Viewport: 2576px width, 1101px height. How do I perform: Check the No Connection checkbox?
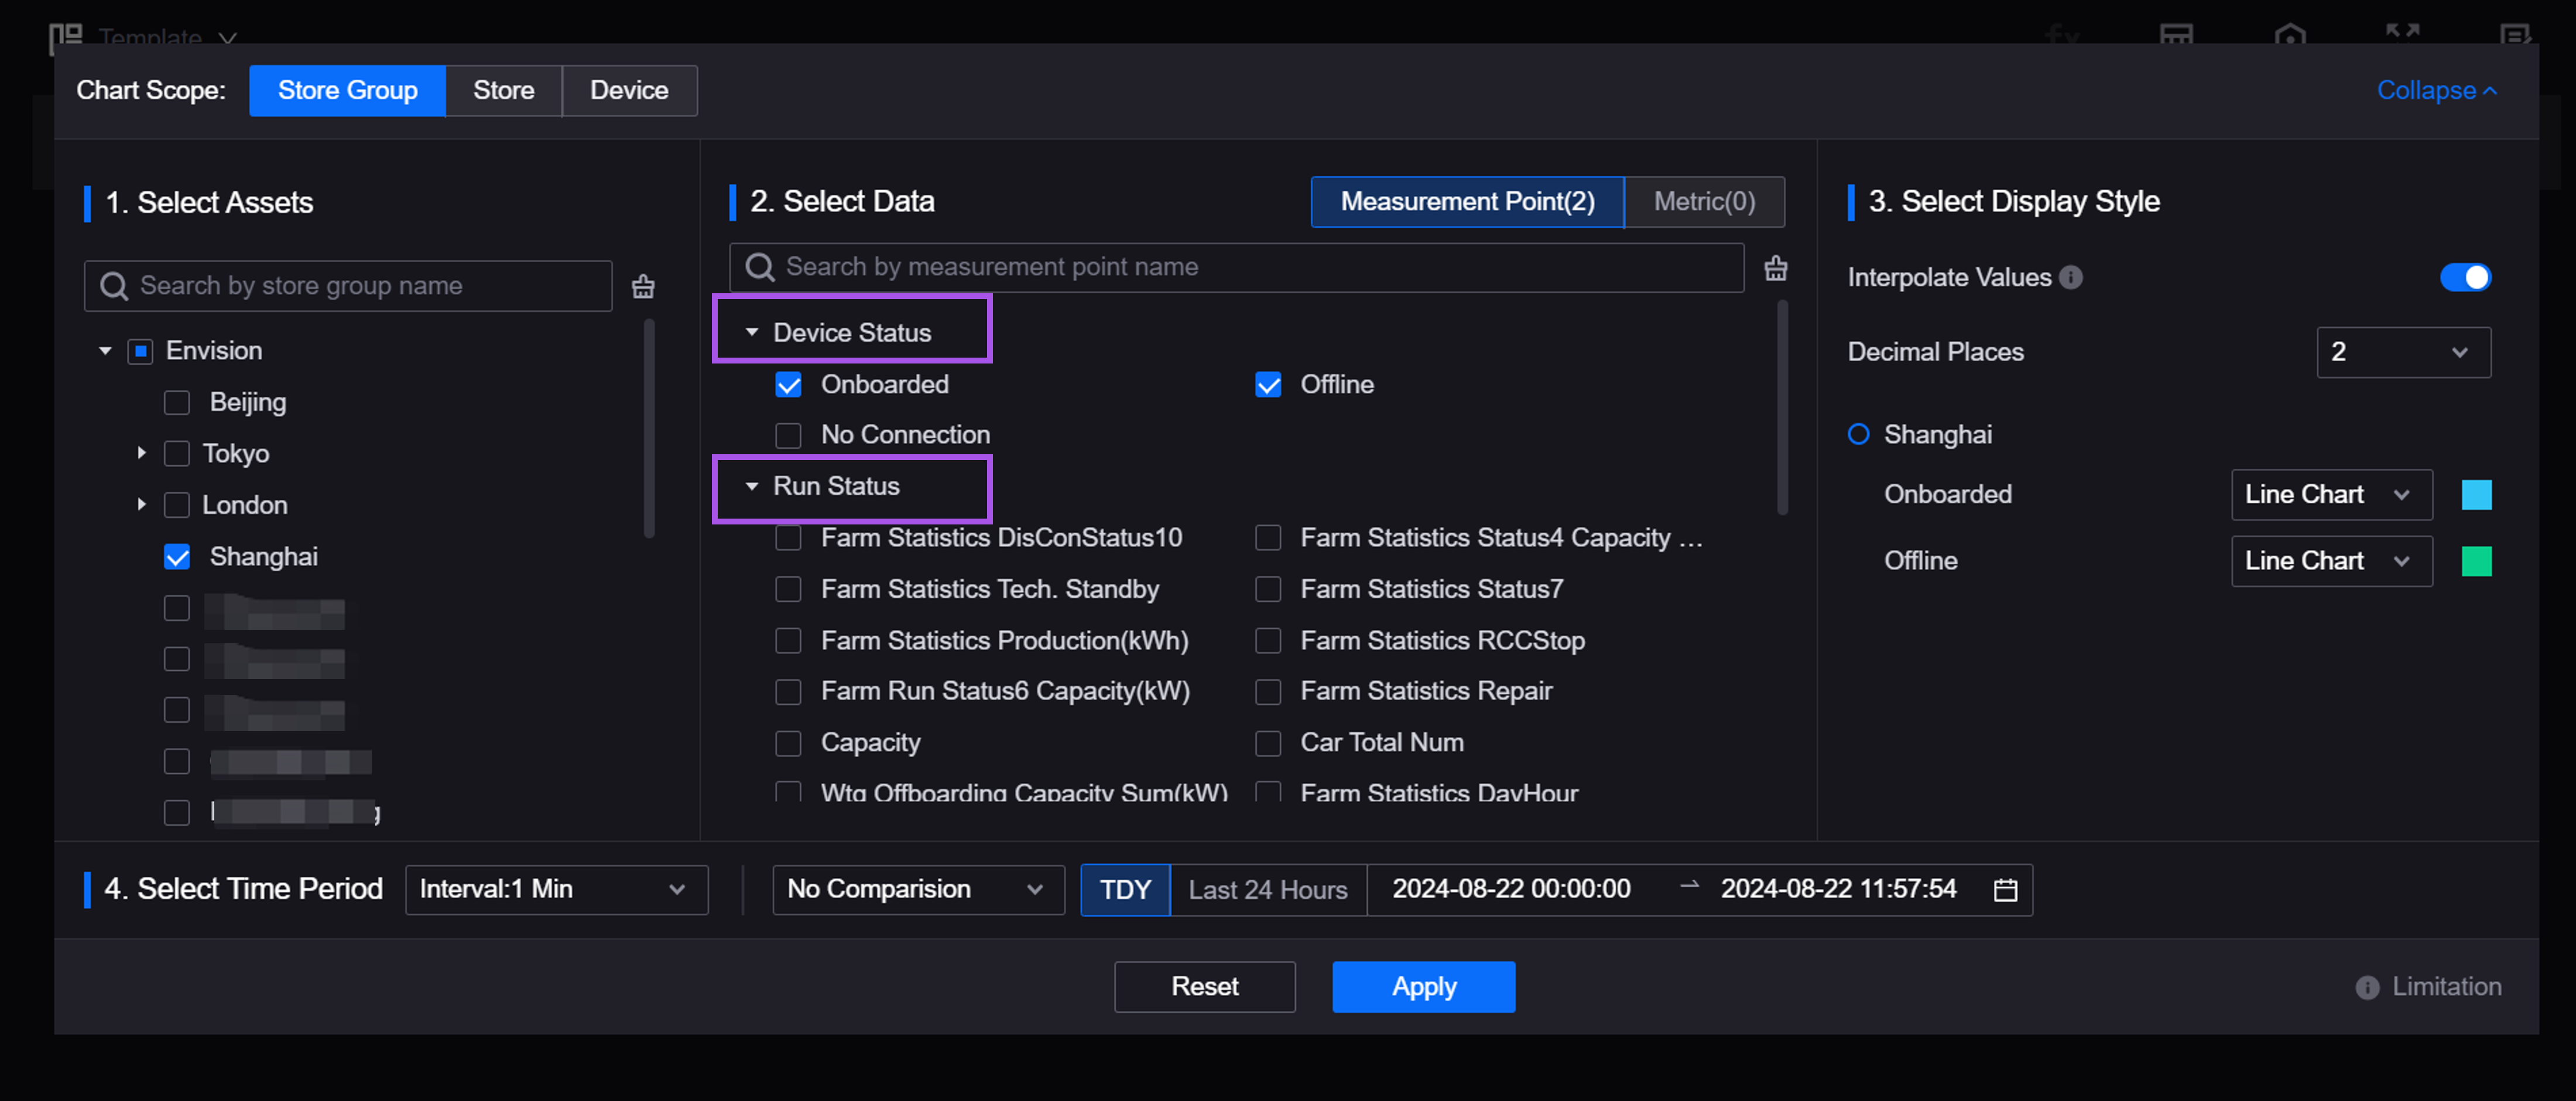tap(788, 436)
